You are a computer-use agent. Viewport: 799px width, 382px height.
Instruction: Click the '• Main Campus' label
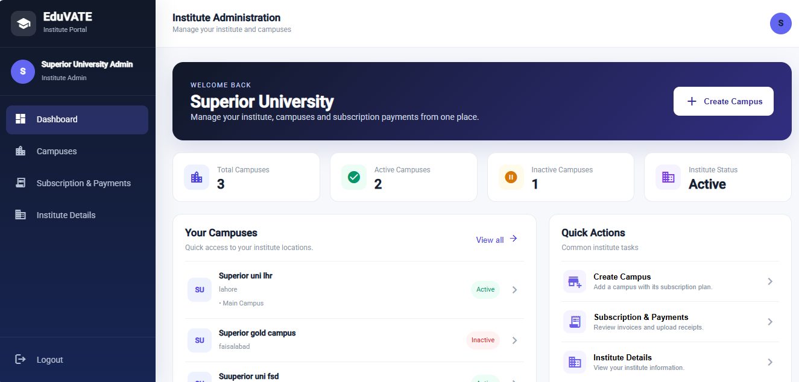(x=241, y=303)
